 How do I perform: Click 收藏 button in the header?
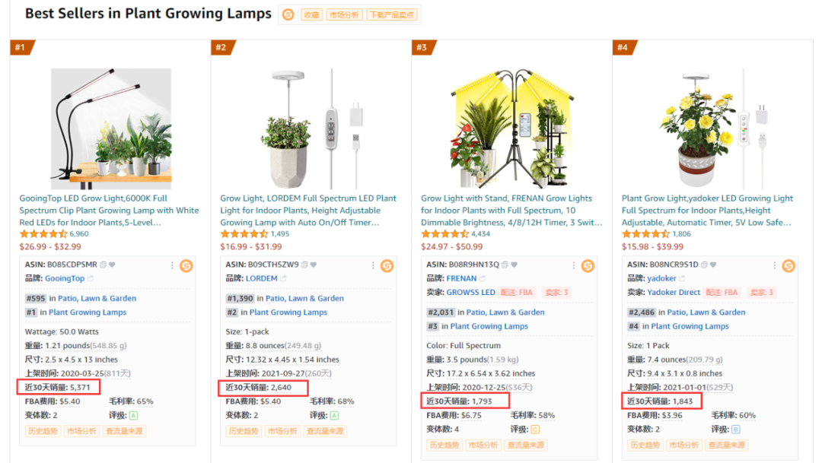311,15
